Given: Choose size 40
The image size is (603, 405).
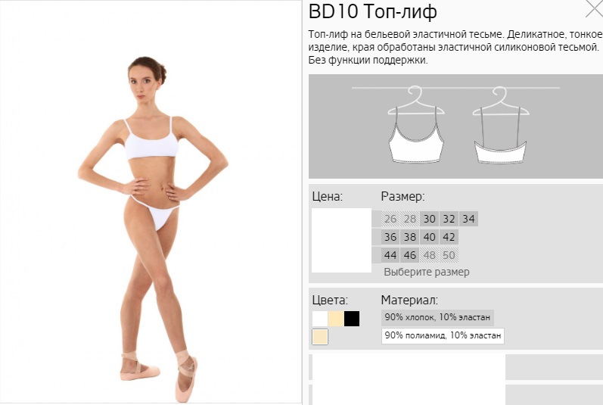Looking at the screenshot, I should click(429, 237).
